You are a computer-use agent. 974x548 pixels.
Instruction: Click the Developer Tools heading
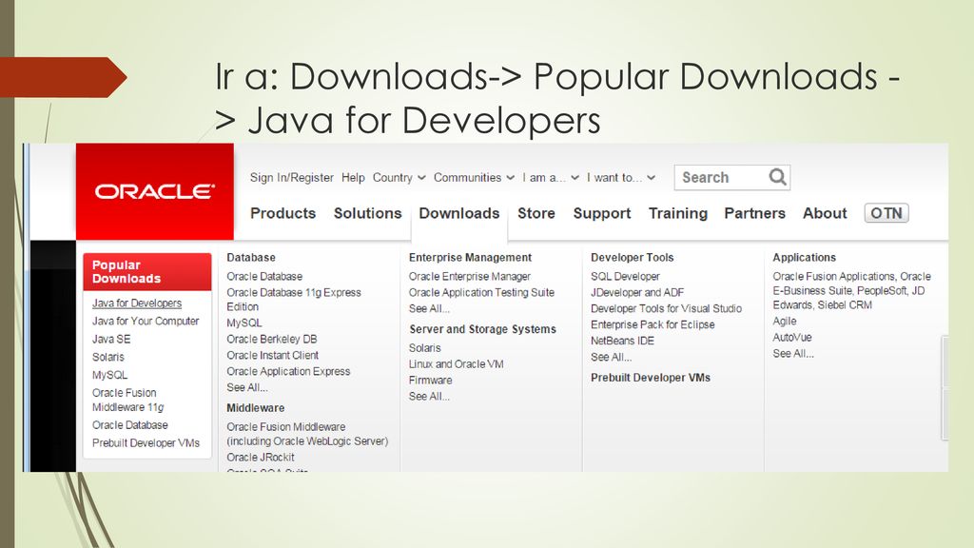pos(633,257)
